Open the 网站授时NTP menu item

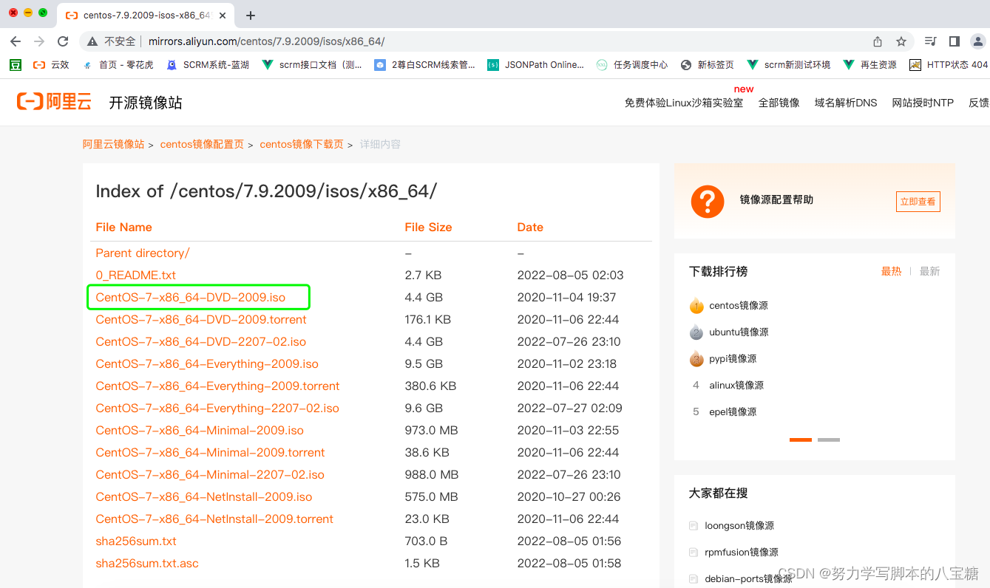pyautogui.click(x=923, y=103)
